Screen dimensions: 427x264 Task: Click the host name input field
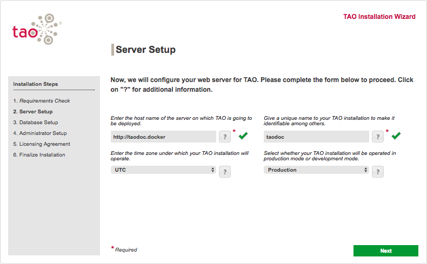tap(163, 137)
